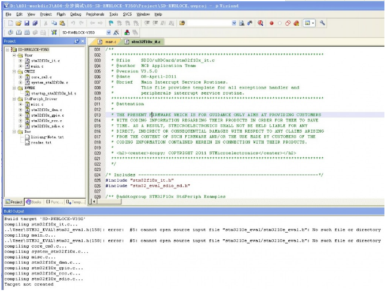385x293 pixels.
Task: Select readme.txt in the project tree
Action: click(42, 142)
